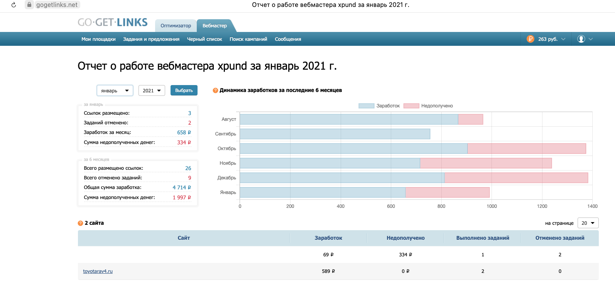The height and width of the screenshot is (291, 615).
Task: Open the user profile avatar icon
Action: 581,39
